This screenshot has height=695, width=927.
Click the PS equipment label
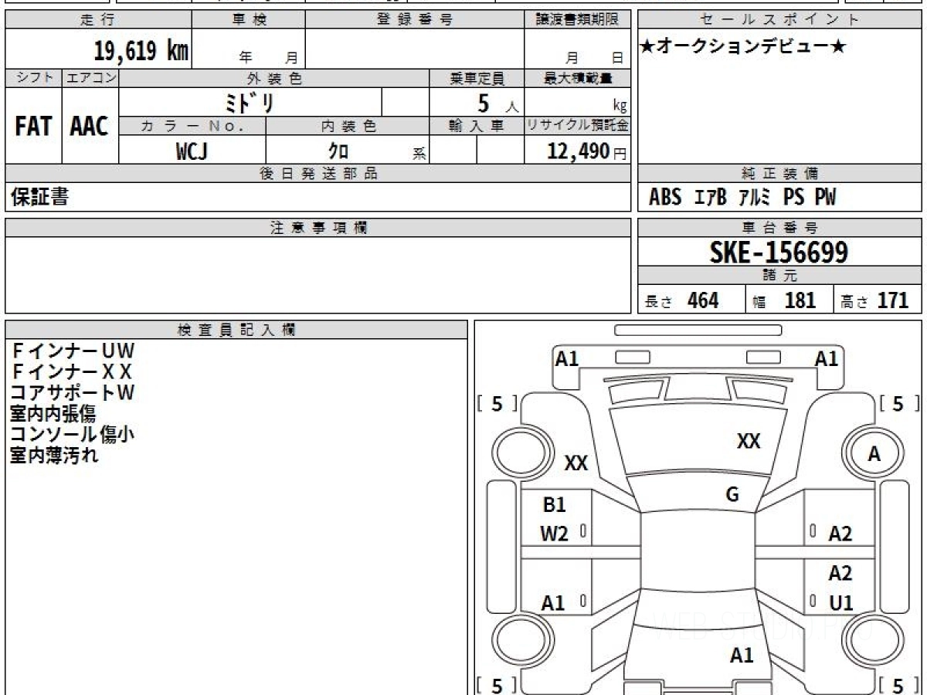pyautogui.click(x=793, y=198)
